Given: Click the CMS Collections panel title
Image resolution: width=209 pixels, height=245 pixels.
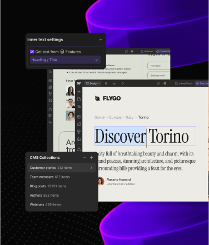Looking at the screenshot, I should (x=44, y=158).
